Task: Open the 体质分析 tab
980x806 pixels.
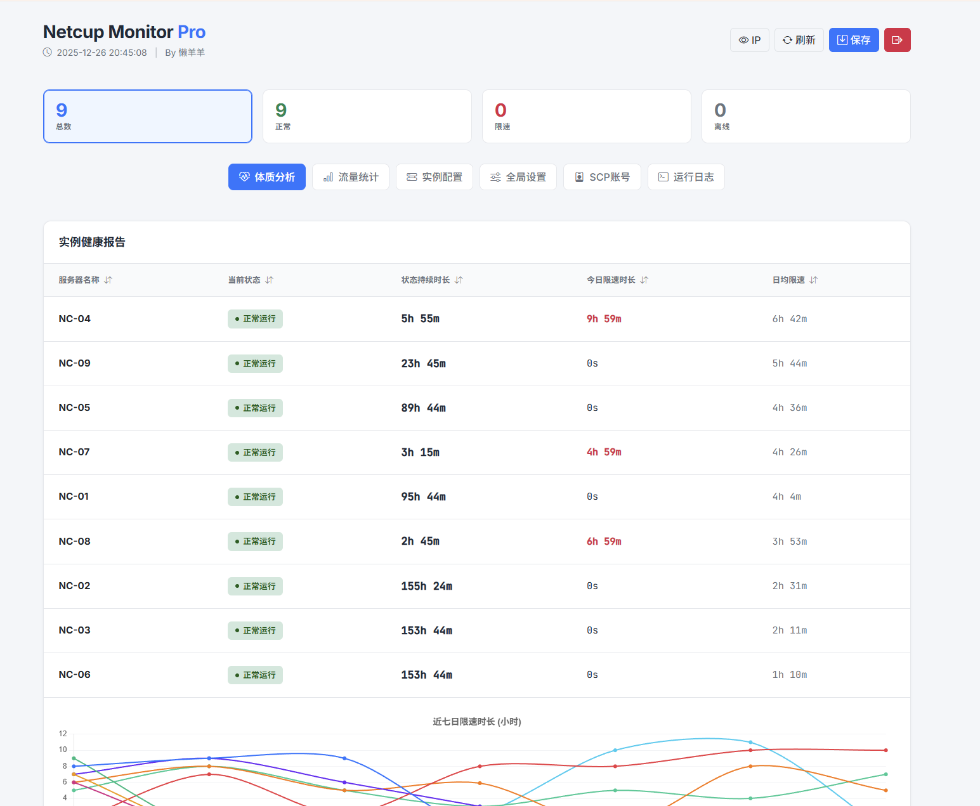Action: [x=266, y=177]
